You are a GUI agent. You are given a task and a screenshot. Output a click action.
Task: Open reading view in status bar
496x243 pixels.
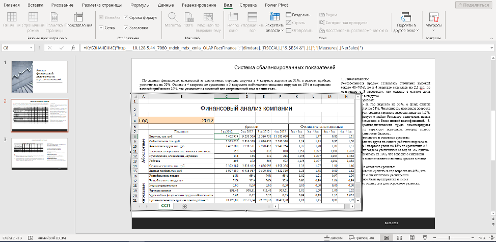pos(412,238)
